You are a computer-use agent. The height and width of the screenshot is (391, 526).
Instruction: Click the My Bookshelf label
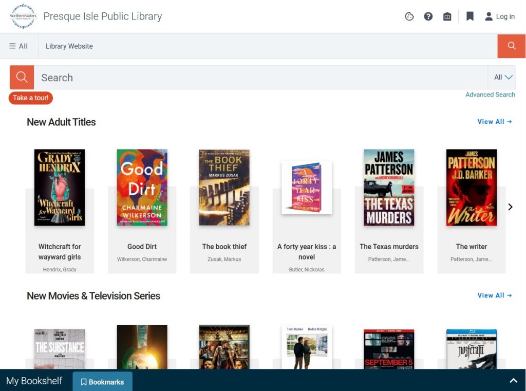(34, 381)
